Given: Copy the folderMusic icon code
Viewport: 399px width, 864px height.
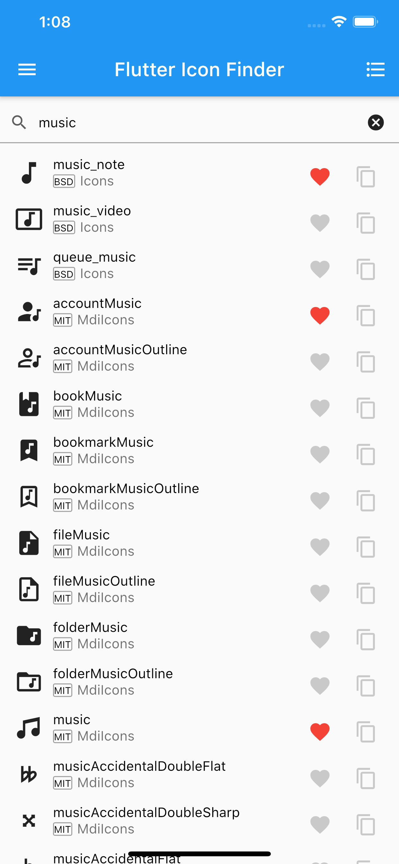Looking at the screenshot, I should pyautogui.click(x=366, y=639).
